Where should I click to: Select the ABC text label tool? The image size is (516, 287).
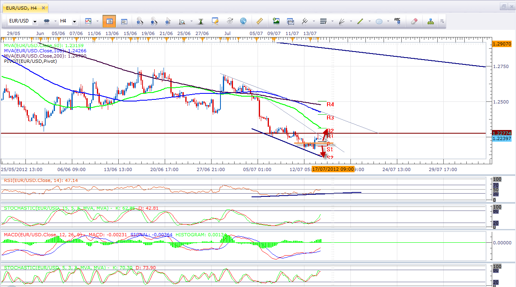tap(398, 21)
